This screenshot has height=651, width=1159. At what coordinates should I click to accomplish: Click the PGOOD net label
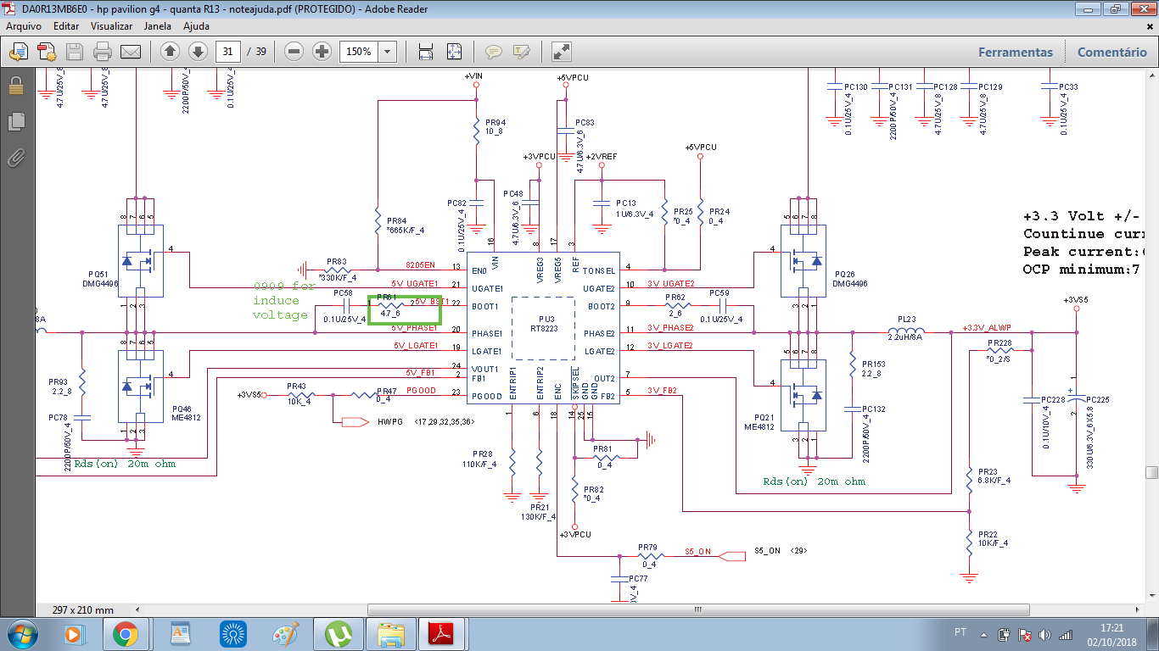point(421,390)
